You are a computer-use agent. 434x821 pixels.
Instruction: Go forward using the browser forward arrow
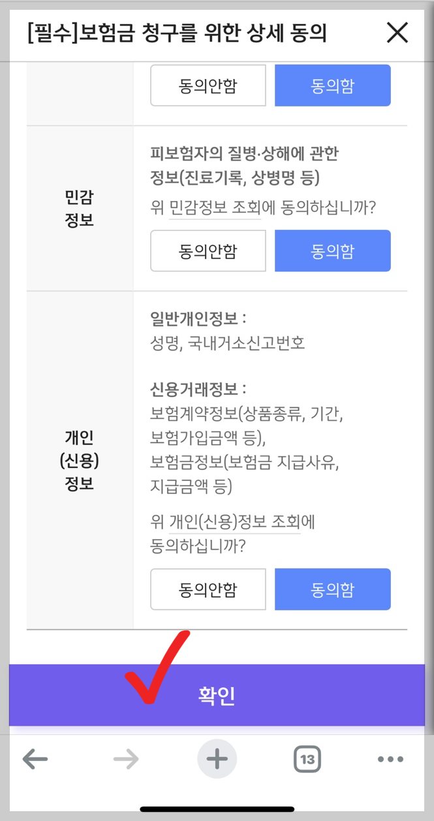[126, 758]
